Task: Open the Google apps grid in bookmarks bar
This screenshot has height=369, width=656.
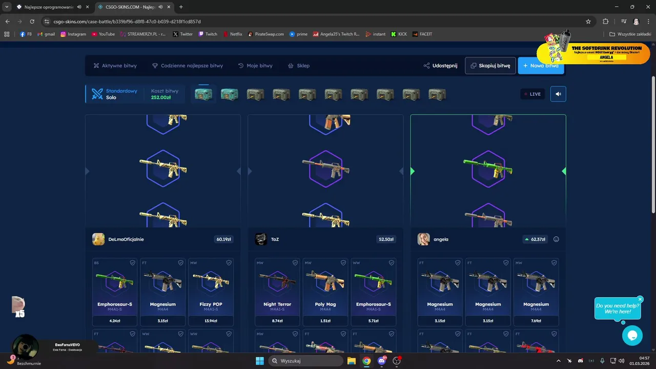Action: tap(7, 34)
